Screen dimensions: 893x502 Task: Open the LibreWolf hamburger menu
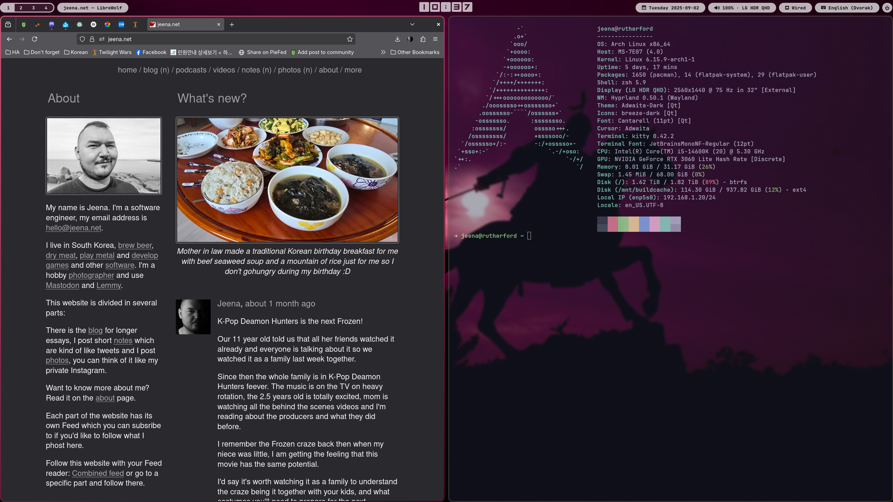(435, 39)
